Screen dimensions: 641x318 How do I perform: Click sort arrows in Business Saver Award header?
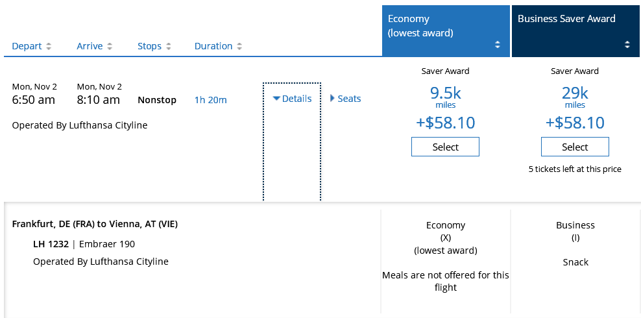tap(627, 45)
